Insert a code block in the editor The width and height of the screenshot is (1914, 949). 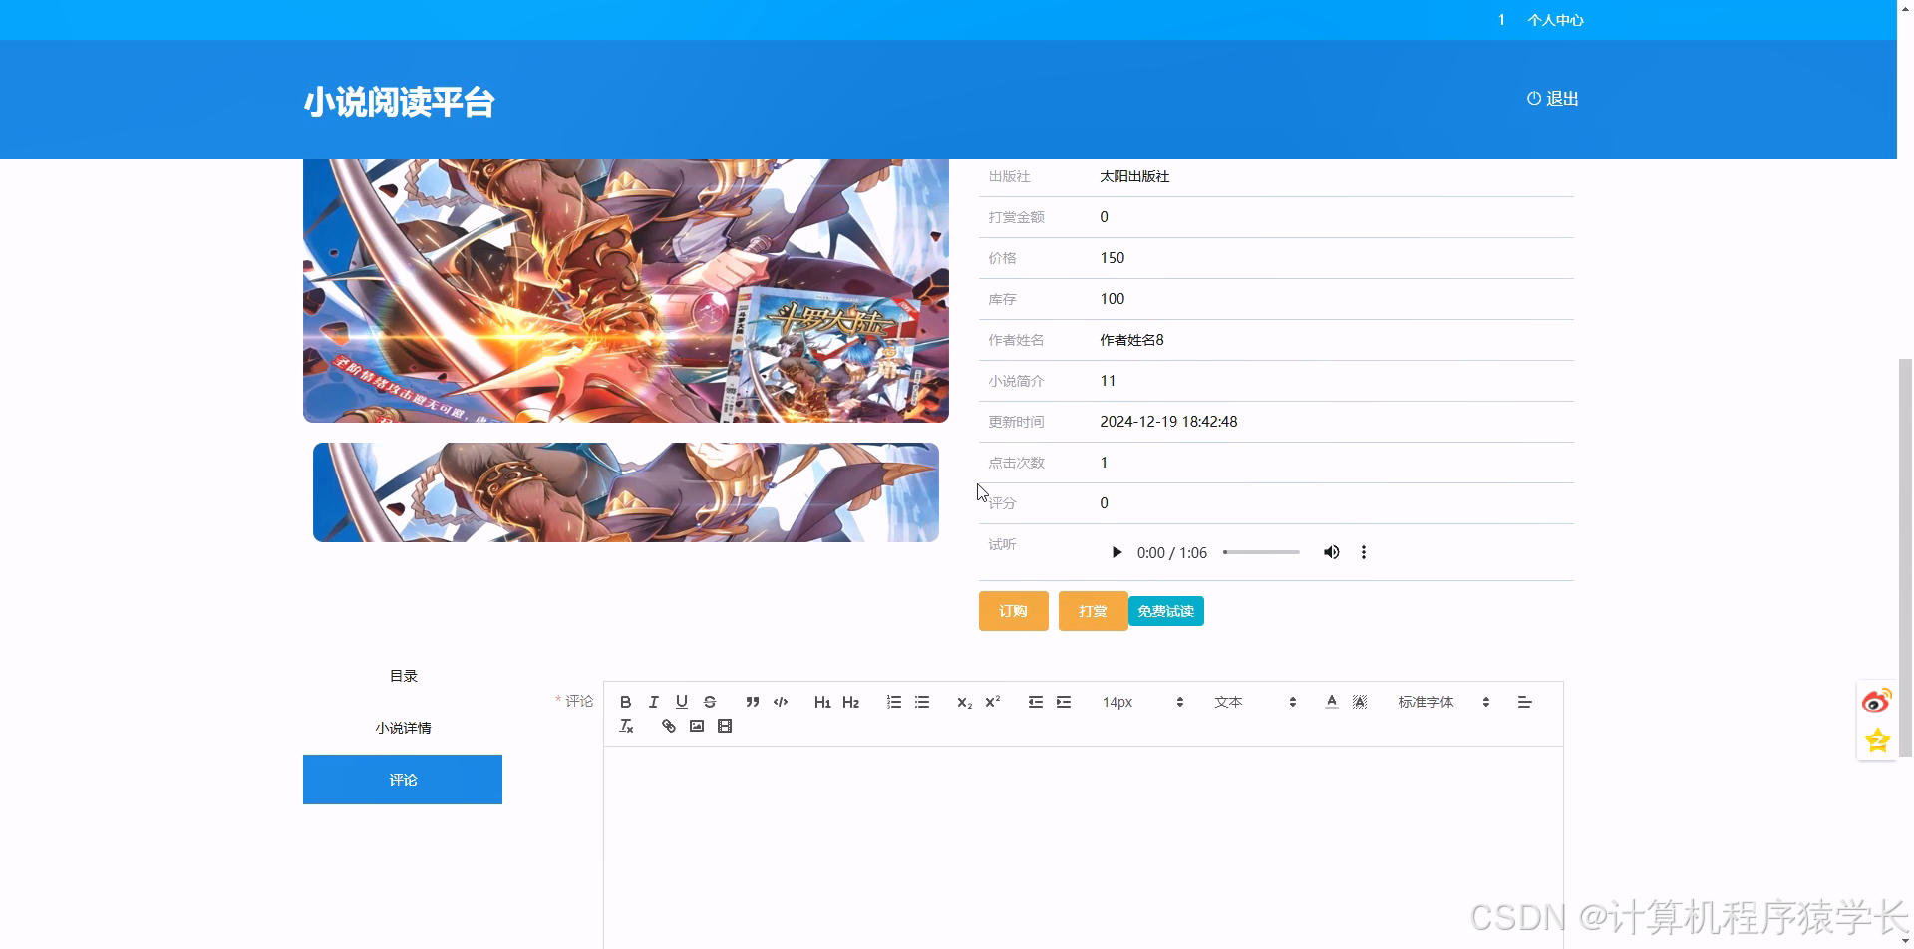(781, 702)
